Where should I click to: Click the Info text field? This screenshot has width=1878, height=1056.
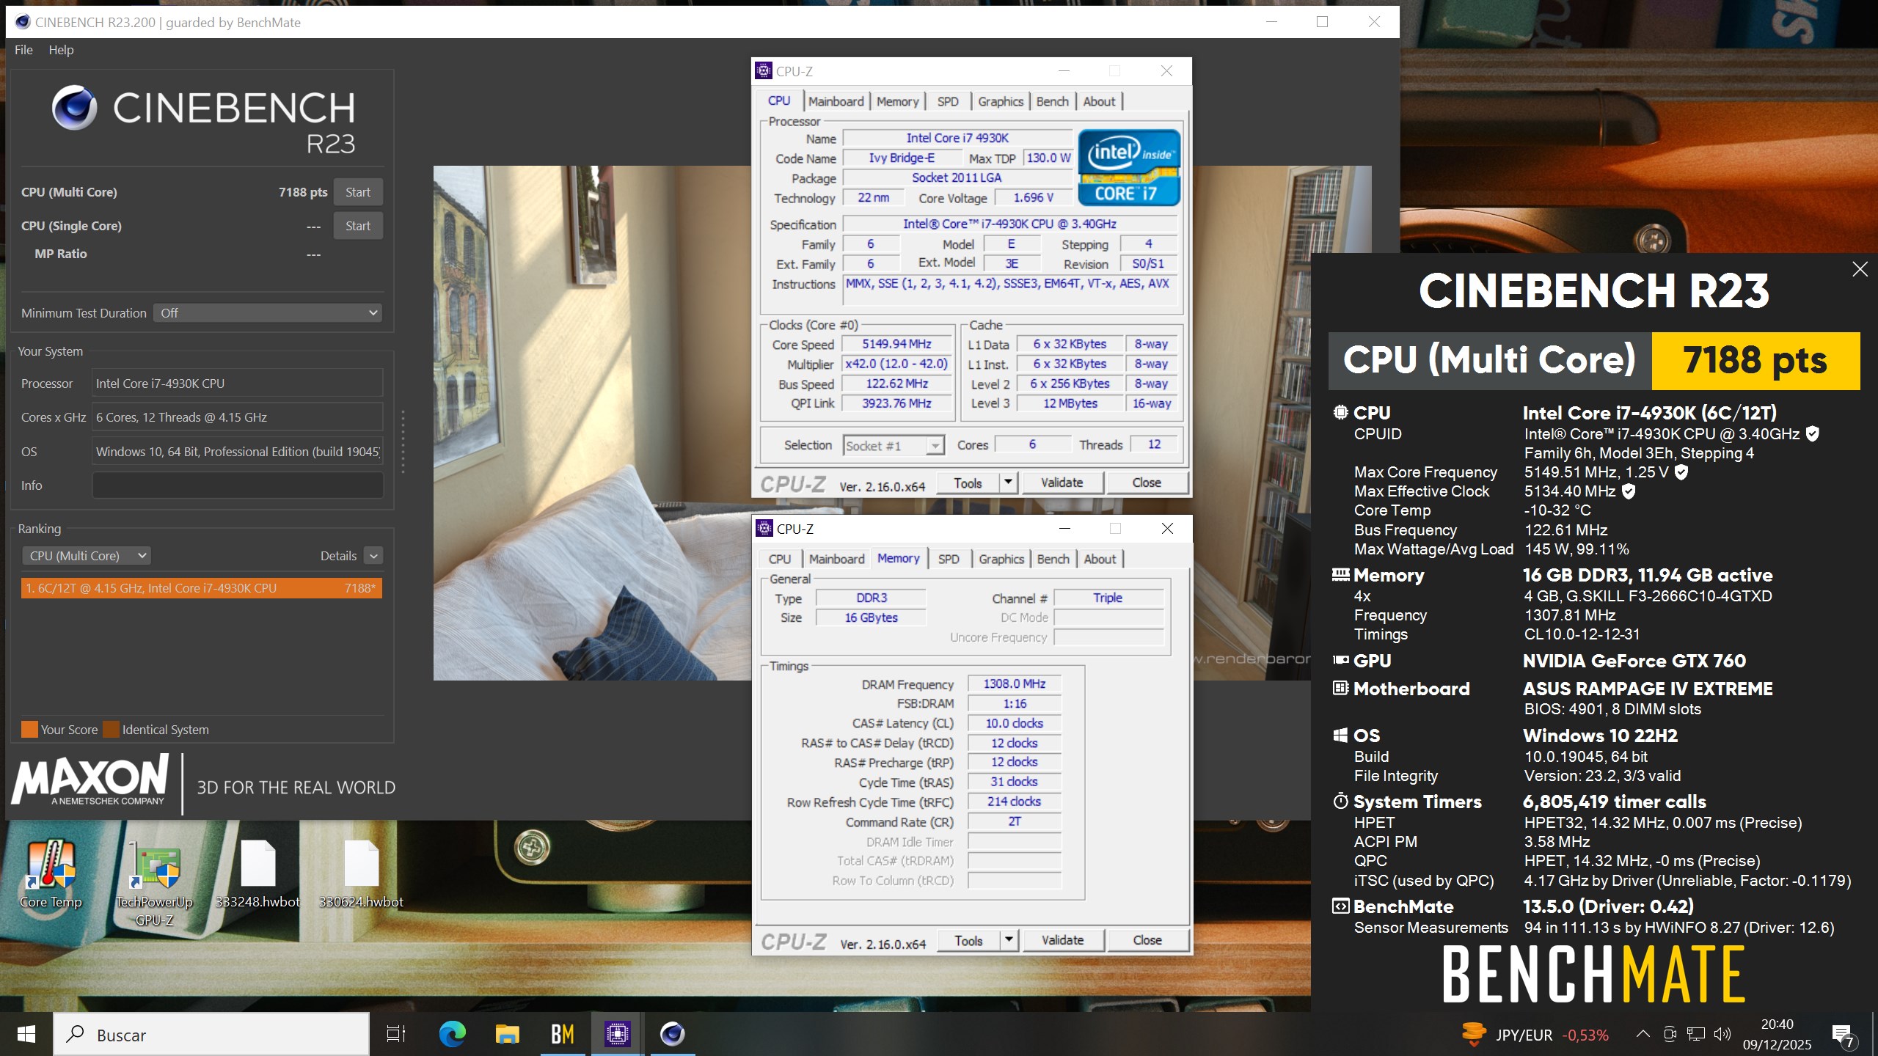237,485
